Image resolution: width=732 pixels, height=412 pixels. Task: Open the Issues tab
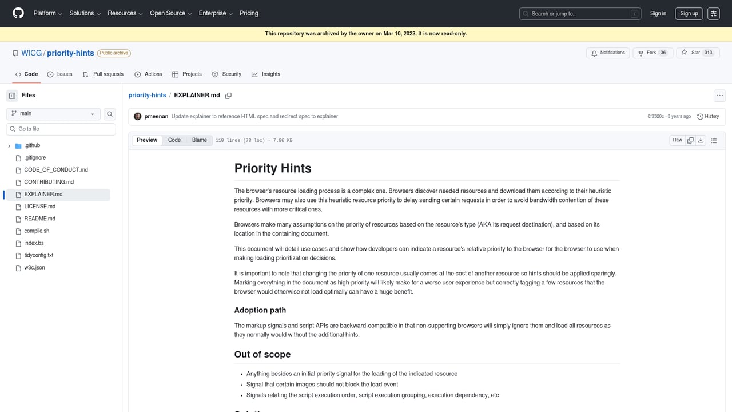(59, 74)
